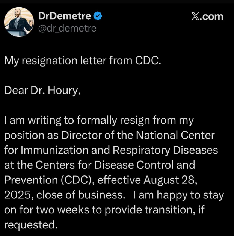Open the @dr_demetre handle
This screenshot has width=234, height=236.
[x=68, y=28]
